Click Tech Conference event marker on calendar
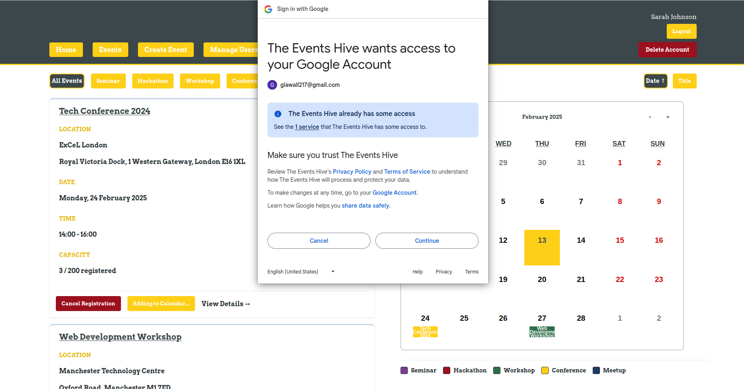The height and width of the screenshot is (389, 744). (425, 332)
